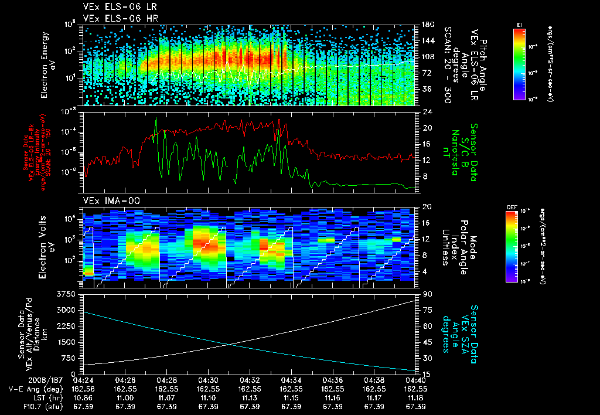This screenshot has height=415, width=600.
Task: Click the LST value 11.00
Action: point(125,398)
